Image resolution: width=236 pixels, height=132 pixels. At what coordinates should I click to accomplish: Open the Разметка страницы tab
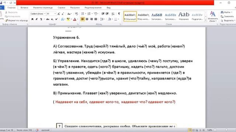tap(43, 8)
